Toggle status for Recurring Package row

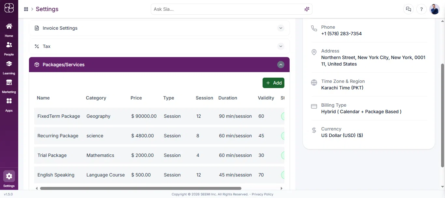pos(283,136)
